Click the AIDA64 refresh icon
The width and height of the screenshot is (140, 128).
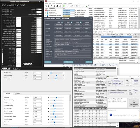pos(54,6)
